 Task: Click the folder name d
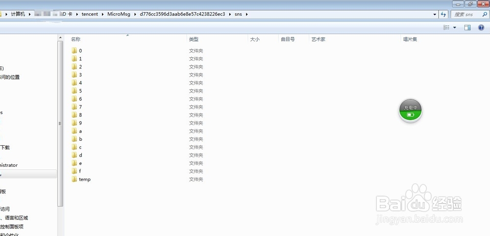[80, 155]
